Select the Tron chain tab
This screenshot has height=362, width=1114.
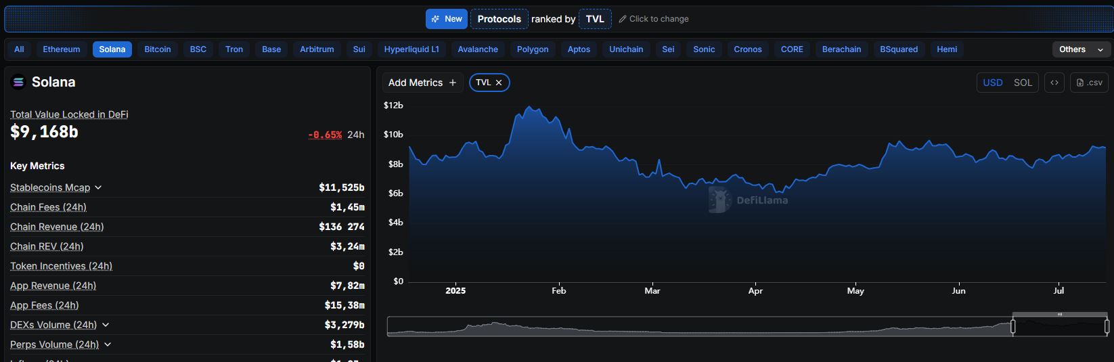[234, 49]
